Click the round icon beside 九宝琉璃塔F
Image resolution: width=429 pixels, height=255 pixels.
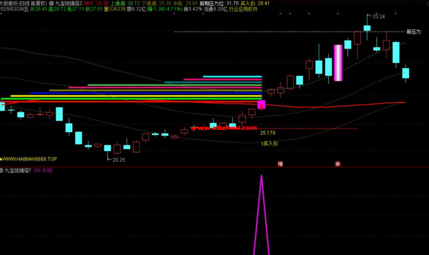coord(2,170)
